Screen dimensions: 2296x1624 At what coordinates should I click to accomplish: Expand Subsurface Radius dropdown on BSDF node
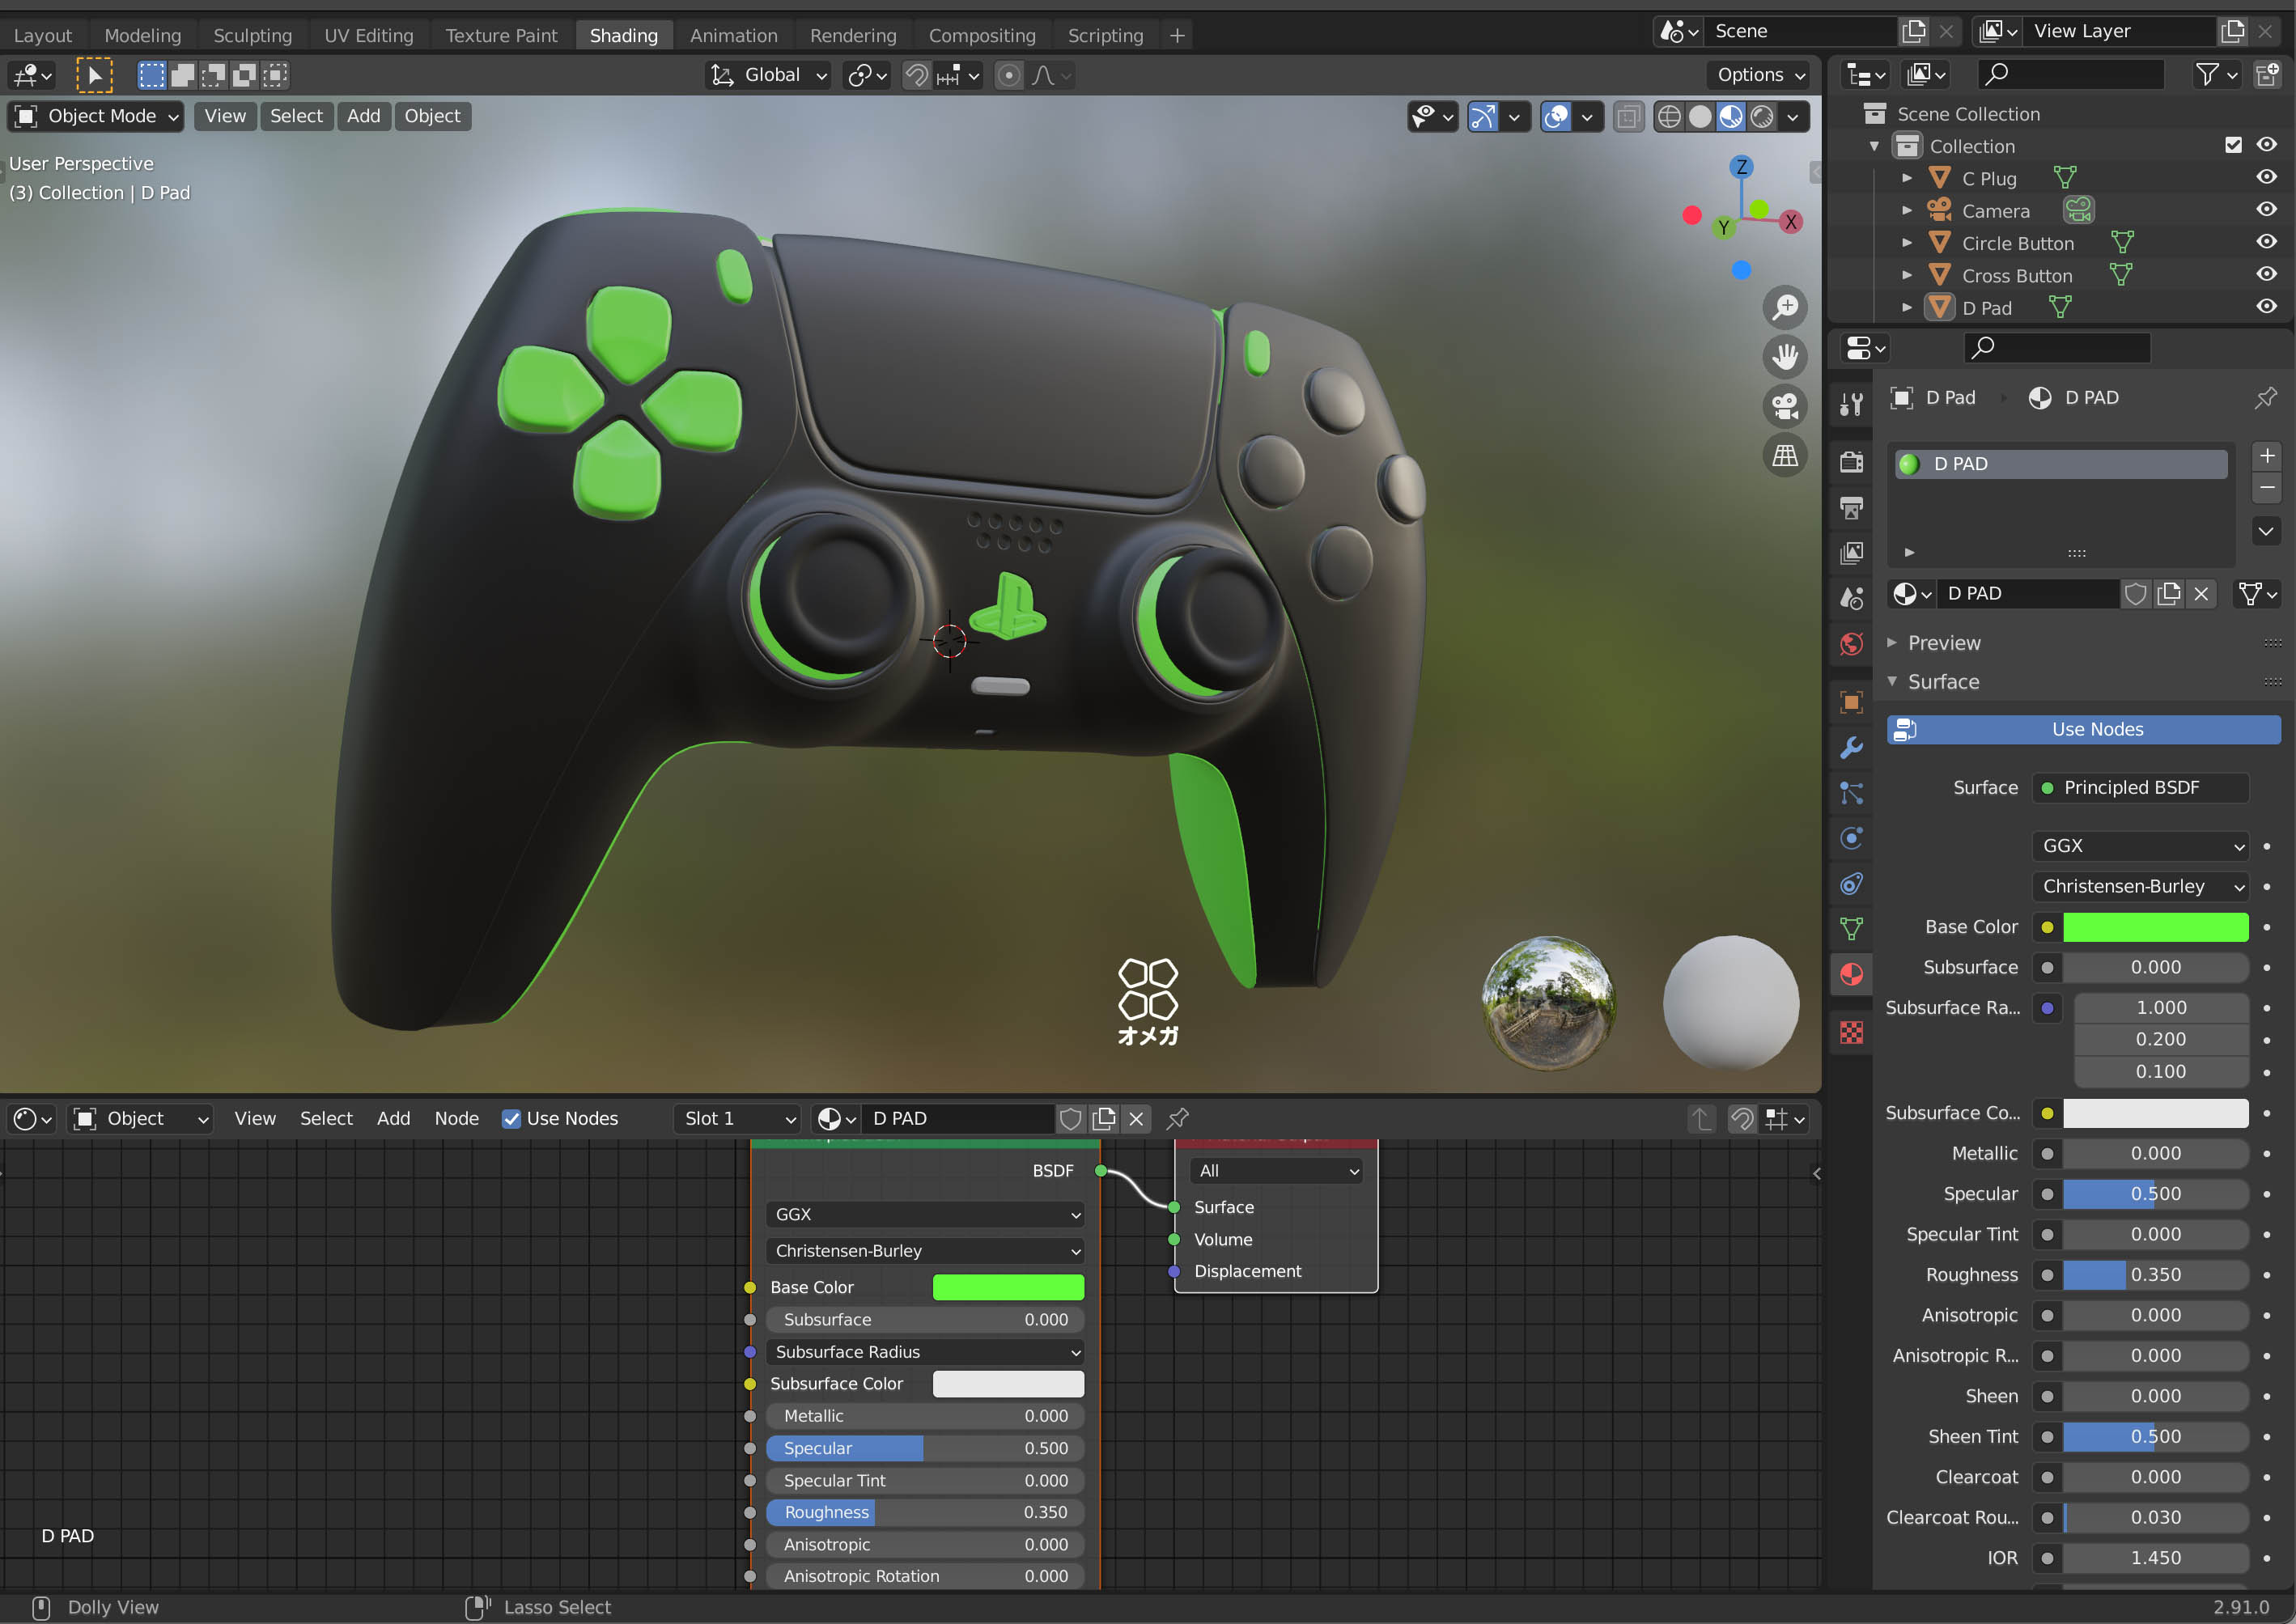point(925,1352)
